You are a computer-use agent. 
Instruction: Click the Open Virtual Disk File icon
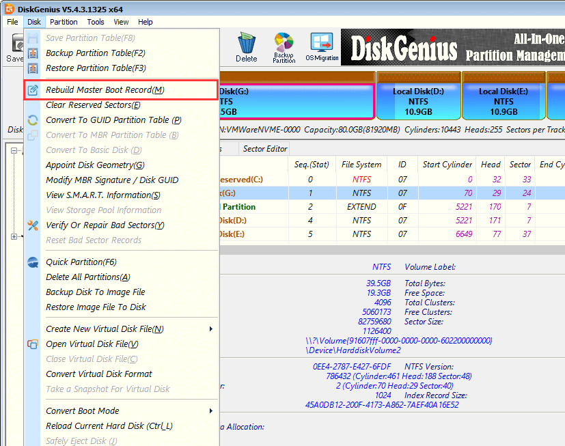click(x=33, y=344)
